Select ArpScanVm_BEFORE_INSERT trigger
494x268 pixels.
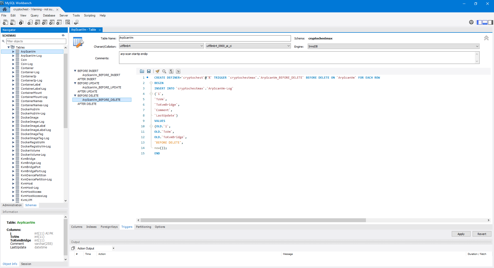point(101,75)
